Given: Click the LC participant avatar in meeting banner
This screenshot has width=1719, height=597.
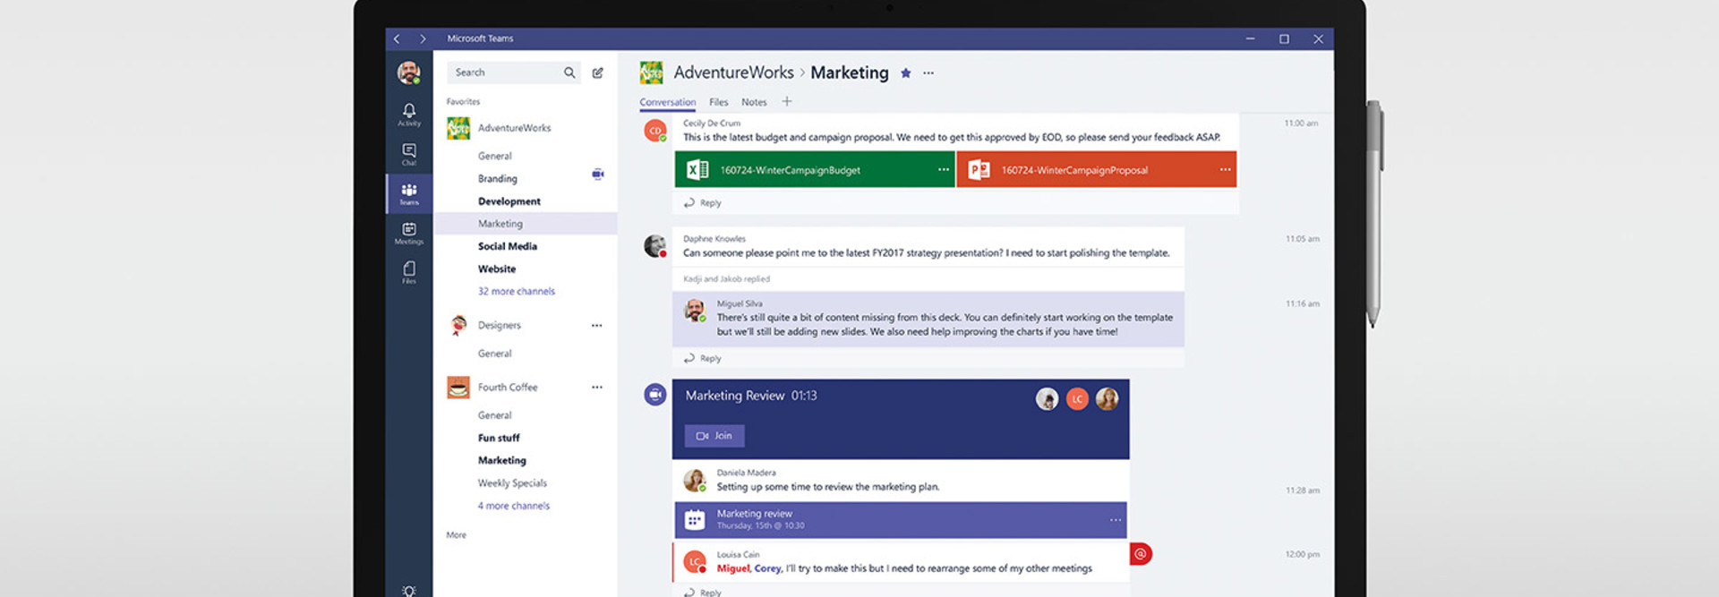Looking at the screenshot, I should (x=1077, y=399).
